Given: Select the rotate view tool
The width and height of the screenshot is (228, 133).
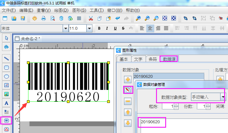Looking at the screenshot, I should point(7,47).
